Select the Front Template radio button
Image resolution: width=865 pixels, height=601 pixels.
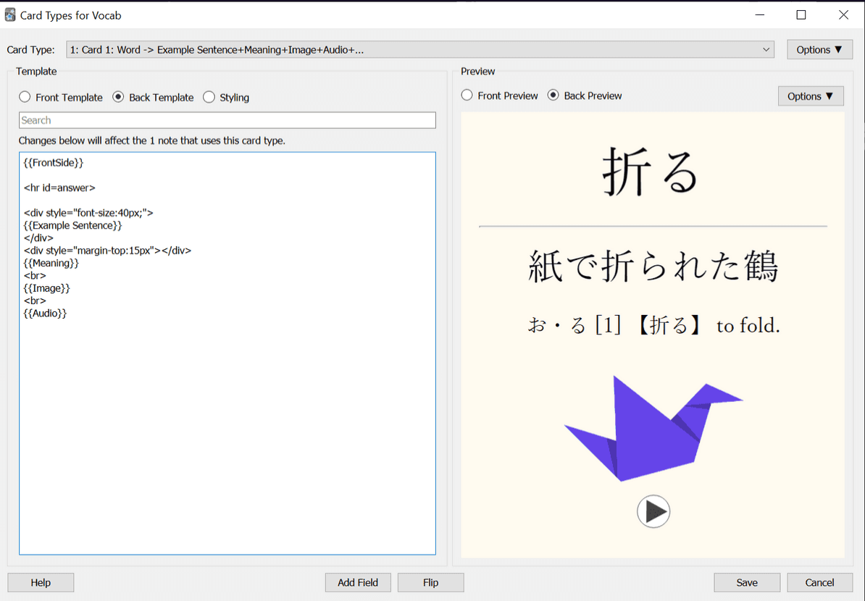[x=25, y=97]
